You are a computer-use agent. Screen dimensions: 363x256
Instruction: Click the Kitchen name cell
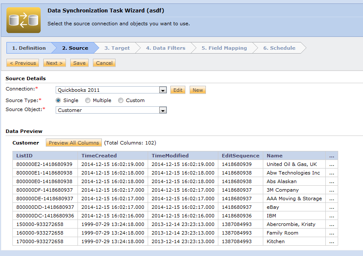tap(294, 241)
